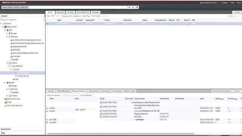This screenshot has width=242, height=136.
Task: Click the search magnifier icon
Action: click(x=137, y=7)
